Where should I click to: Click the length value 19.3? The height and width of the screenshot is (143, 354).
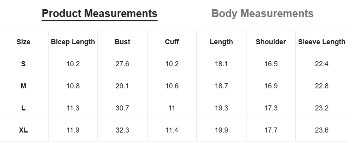pos(221,108)
